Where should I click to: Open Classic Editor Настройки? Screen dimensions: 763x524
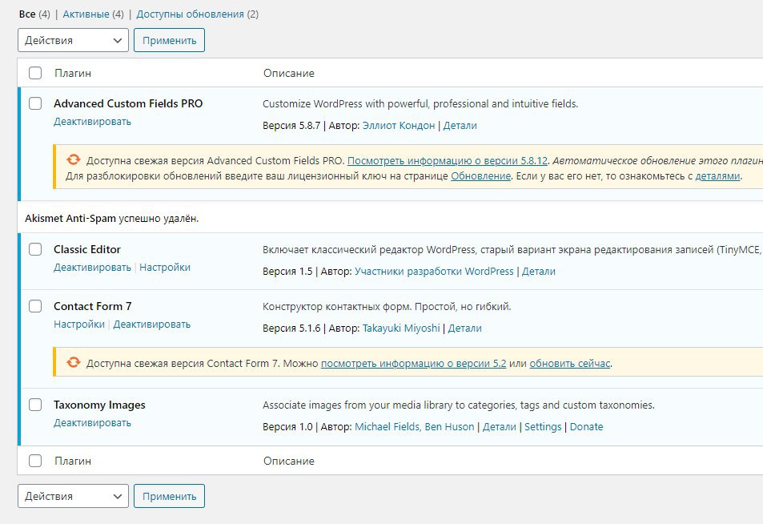click(x=165, y=268)
